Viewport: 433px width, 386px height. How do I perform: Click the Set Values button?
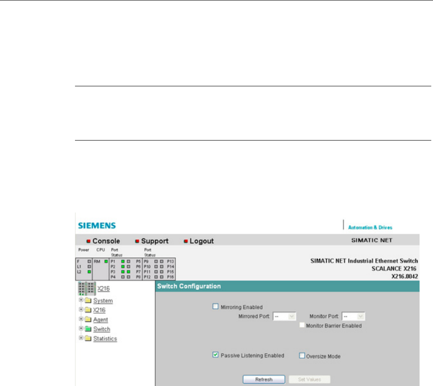pyautogui.click(x=309, y=379)
